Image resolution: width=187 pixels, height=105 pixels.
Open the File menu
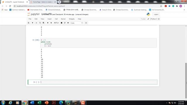pos(30,19)
